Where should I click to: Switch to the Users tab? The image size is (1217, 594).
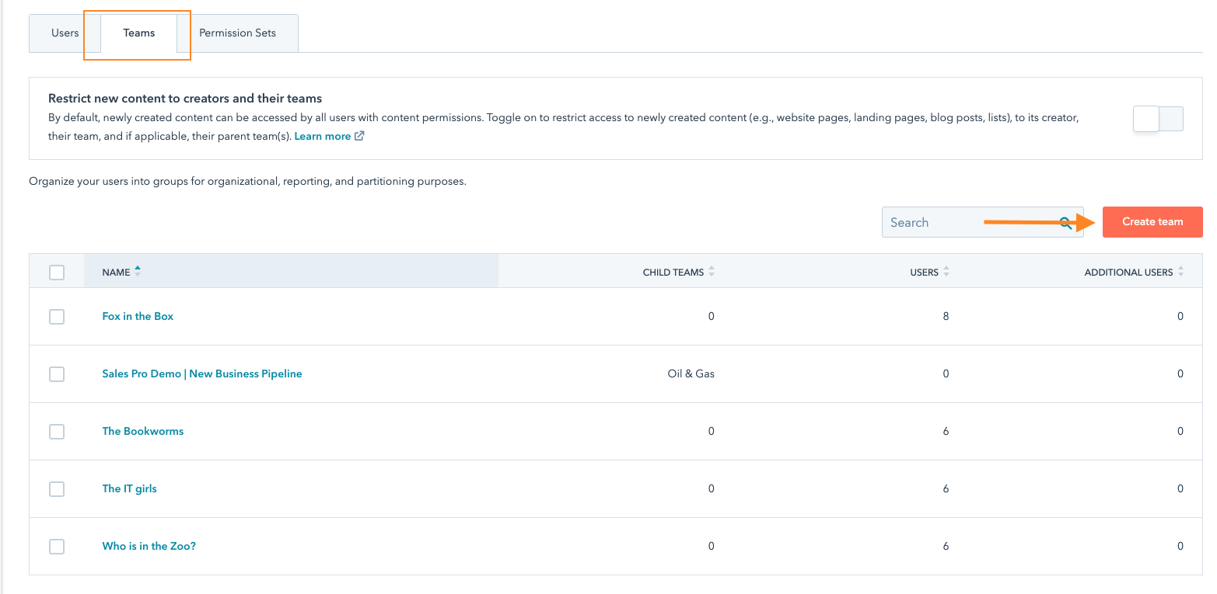[x=65, y=33]
